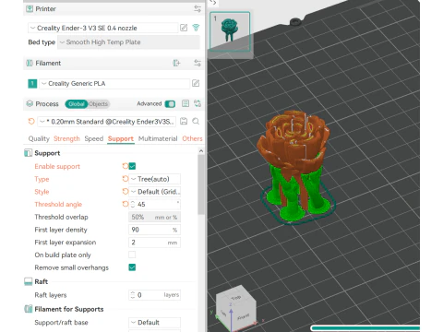443x332 pixels.
Task: Click the filament number 1 color badge
Action: pyautogui.click(x=32, y=84)
